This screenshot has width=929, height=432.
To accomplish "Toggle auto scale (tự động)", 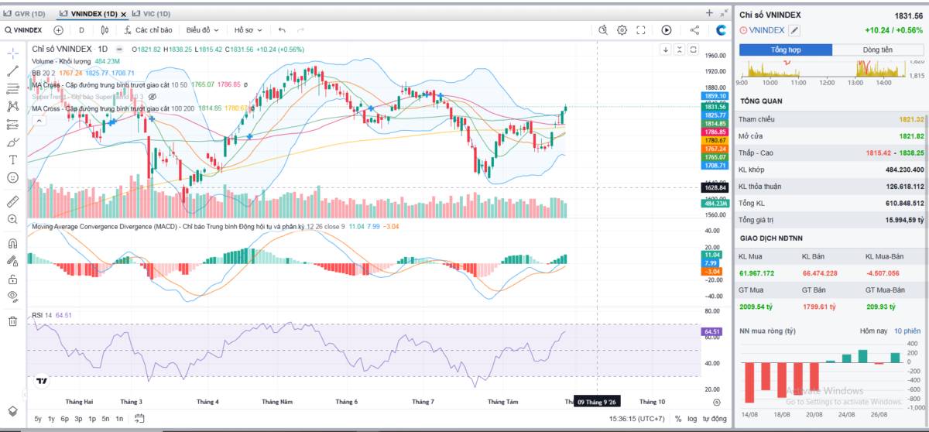I will pyautogui.click(x=715, y=419).
